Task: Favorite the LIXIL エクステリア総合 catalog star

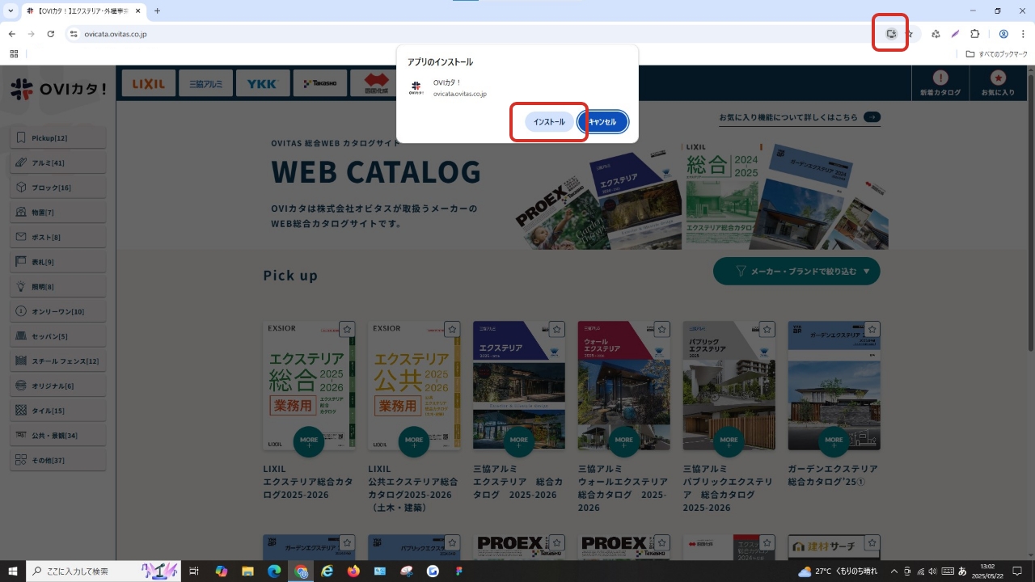Action: (347, 329)
